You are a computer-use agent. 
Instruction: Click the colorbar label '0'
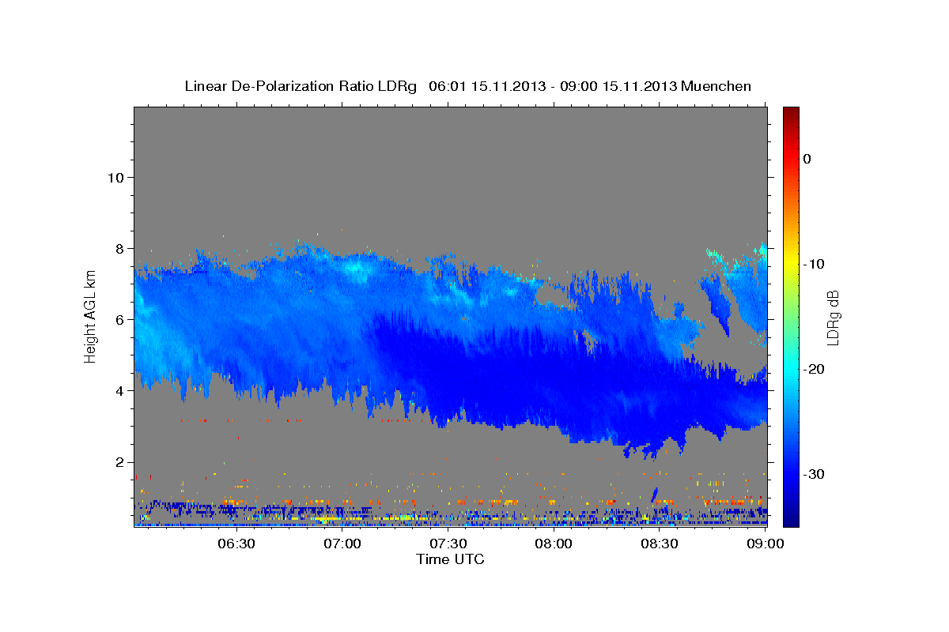tap(807, 159)
